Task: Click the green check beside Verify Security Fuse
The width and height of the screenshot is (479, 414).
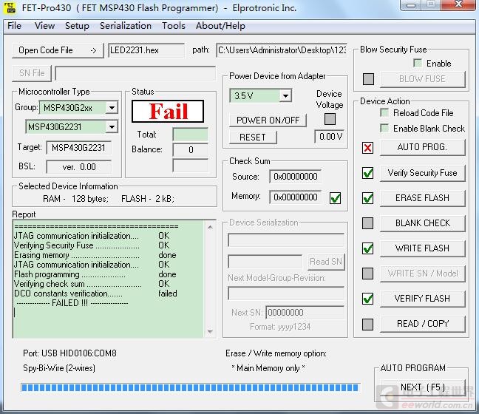Action: pos(367,173)
